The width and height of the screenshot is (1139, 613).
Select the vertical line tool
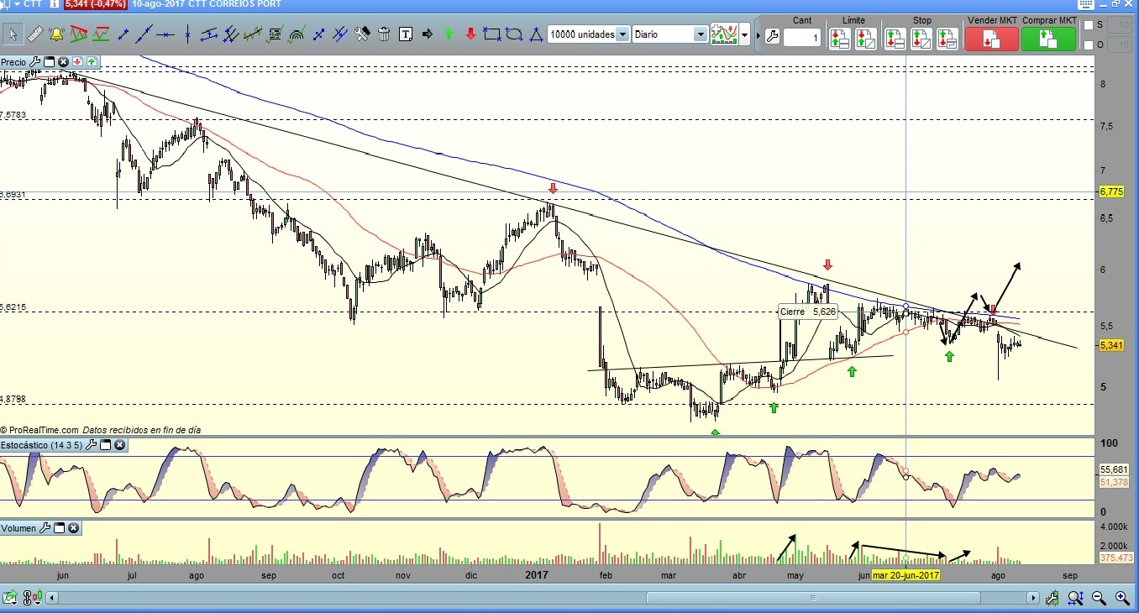point(187,34)
